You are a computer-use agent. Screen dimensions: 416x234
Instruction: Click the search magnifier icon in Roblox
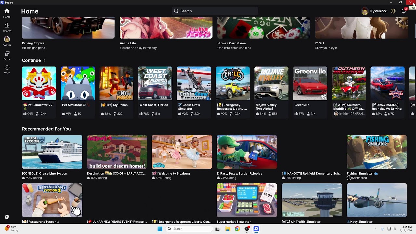pos(176,11)
